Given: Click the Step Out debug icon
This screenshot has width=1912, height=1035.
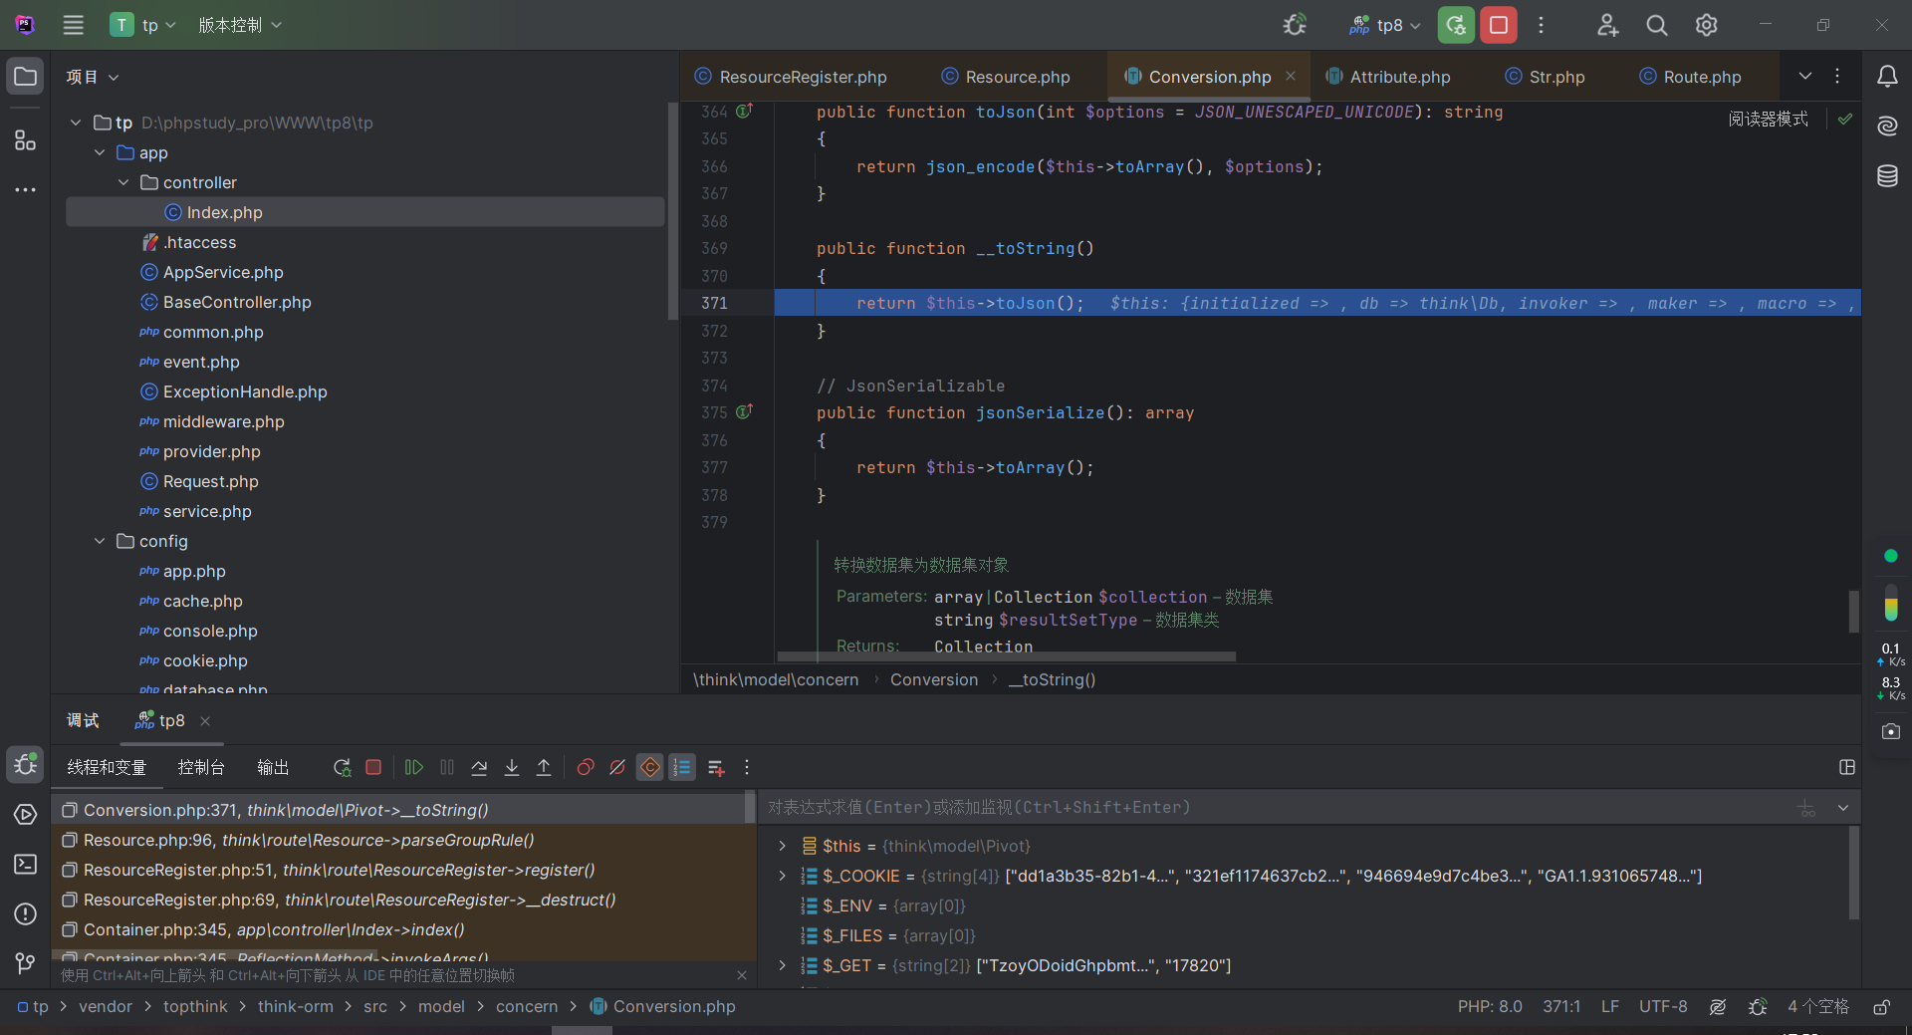Looking at the screenshot, I should 544,767.
